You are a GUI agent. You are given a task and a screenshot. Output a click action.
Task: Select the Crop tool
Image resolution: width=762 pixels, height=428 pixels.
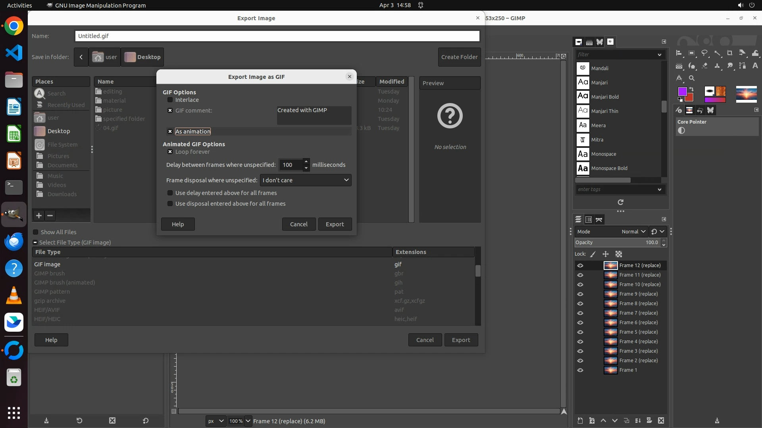730,53
